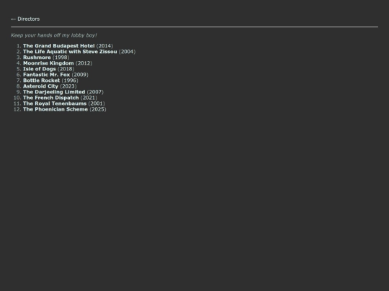Click the year (2014) text
Image resolution: width=389 pixels, height=291 pixels.
104,46
